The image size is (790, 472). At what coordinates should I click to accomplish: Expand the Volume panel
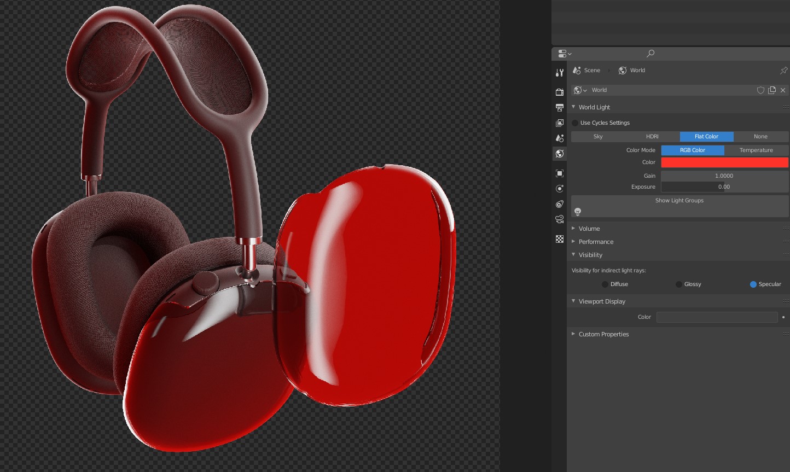pyautogui.click(x=589, y=229)
